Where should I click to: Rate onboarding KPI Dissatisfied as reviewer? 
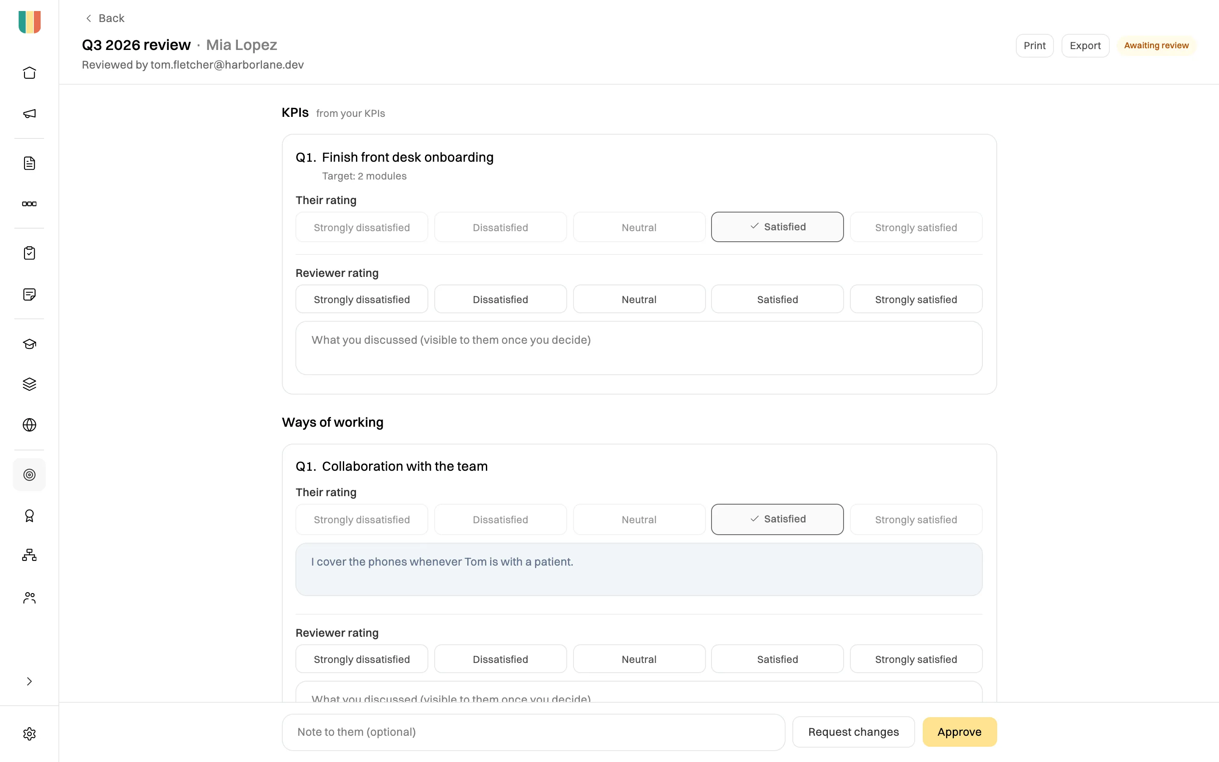500,299
